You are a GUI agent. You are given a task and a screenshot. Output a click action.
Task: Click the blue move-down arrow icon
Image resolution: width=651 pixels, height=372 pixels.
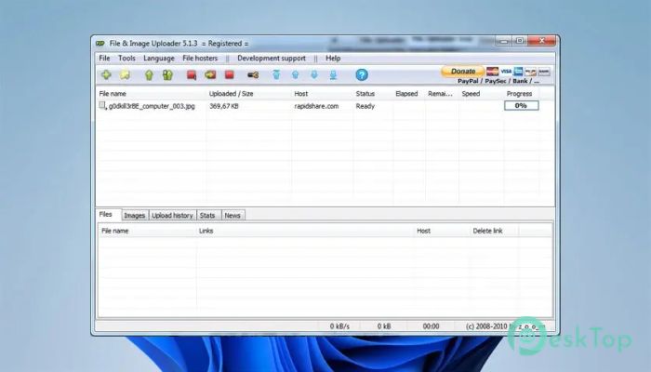coord(314,74)
